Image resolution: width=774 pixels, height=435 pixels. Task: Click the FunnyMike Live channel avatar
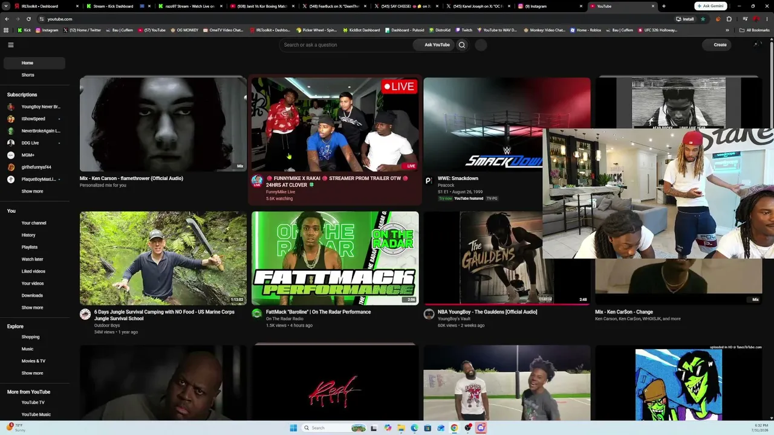(x=257, y=181)
